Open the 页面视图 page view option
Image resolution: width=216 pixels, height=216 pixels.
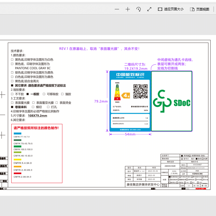coord(200,9)
